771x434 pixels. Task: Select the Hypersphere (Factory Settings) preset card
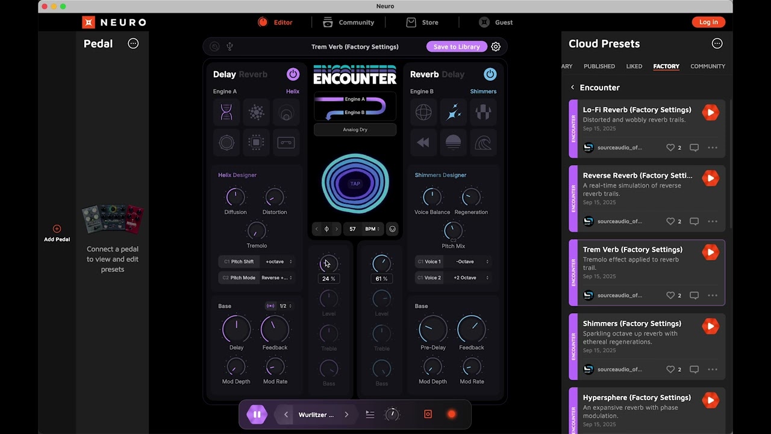[647, 410]
